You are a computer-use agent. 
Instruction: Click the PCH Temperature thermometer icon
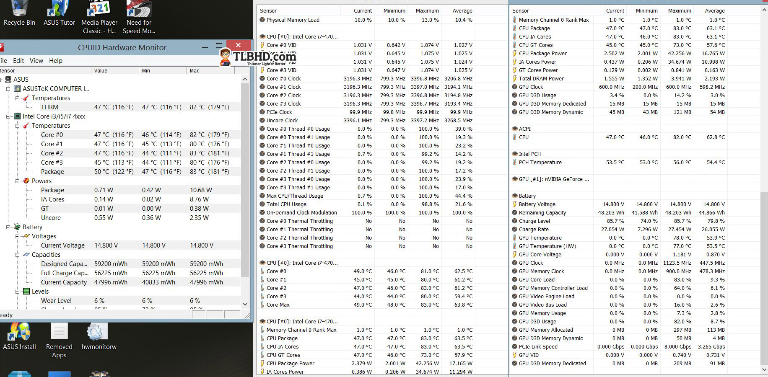pyautogui.click(x=514, y=162)
